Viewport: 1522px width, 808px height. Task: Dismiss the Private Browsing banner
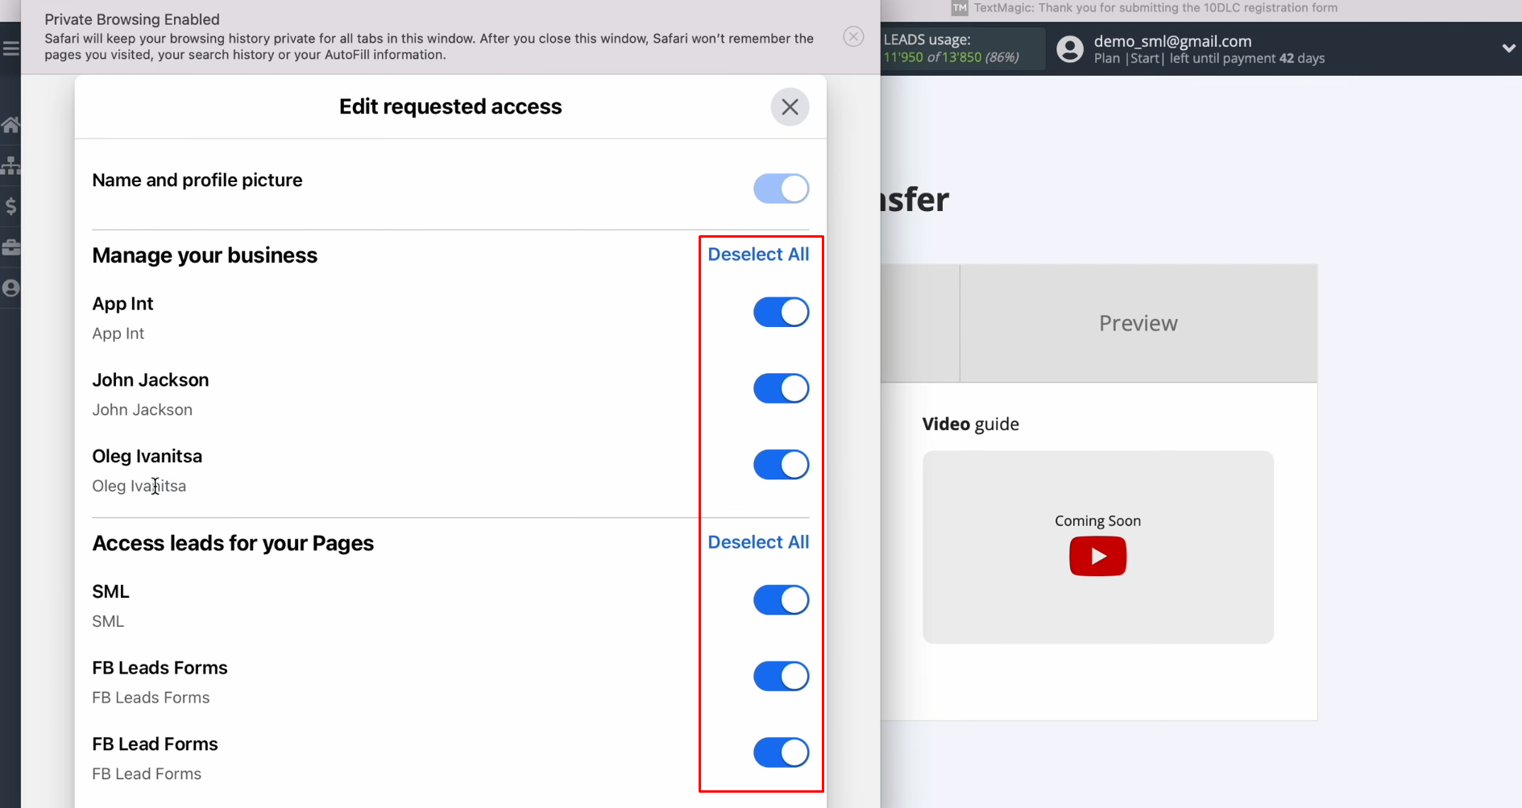(x=853, y=37)
